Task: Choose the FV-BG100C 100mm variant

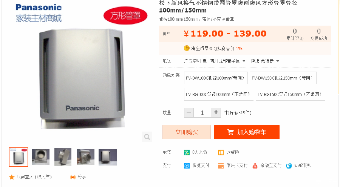Action: (219, 94)
